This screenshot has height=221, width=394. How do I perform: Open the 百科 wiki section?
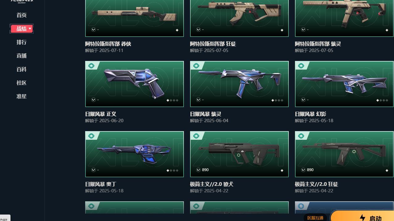[22, 69]
